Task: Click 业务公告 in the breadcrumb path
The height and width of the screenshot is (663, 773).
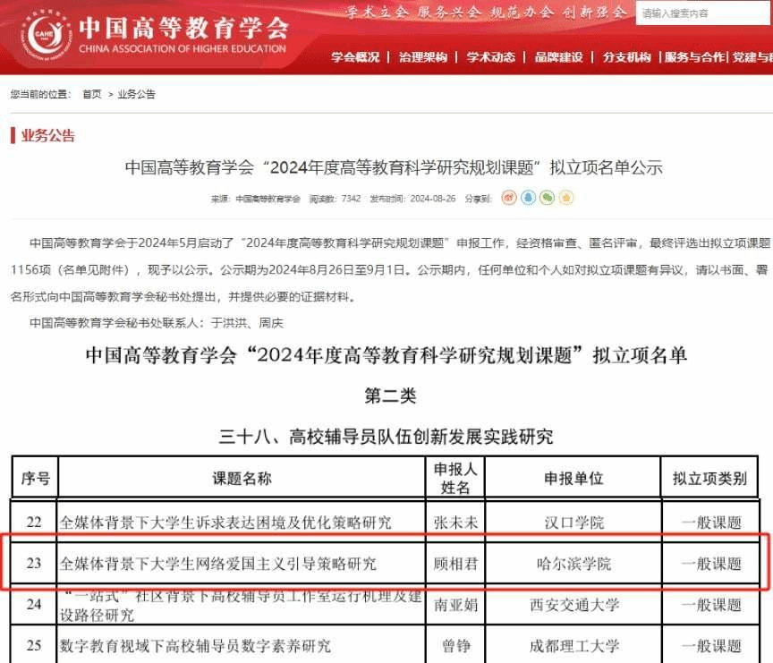Action: click(136, 94)
